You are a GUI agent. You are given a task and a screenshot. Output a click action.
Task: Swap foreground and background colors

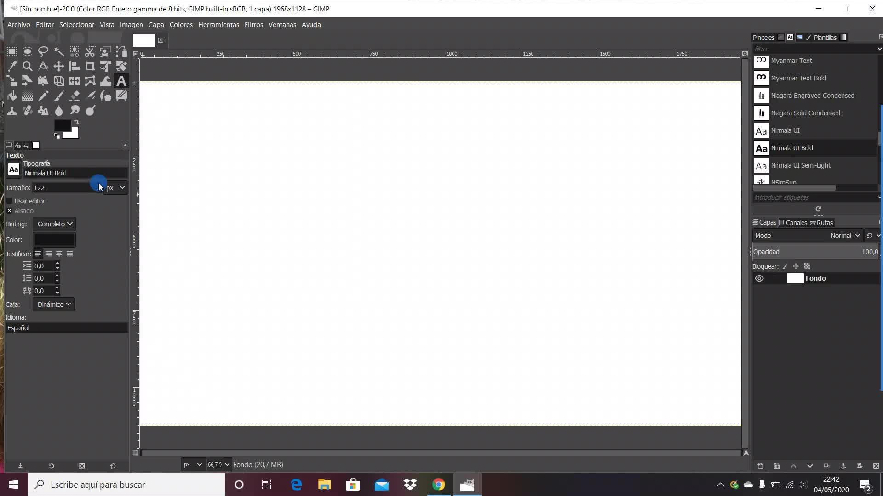click(x=76, y=122)
